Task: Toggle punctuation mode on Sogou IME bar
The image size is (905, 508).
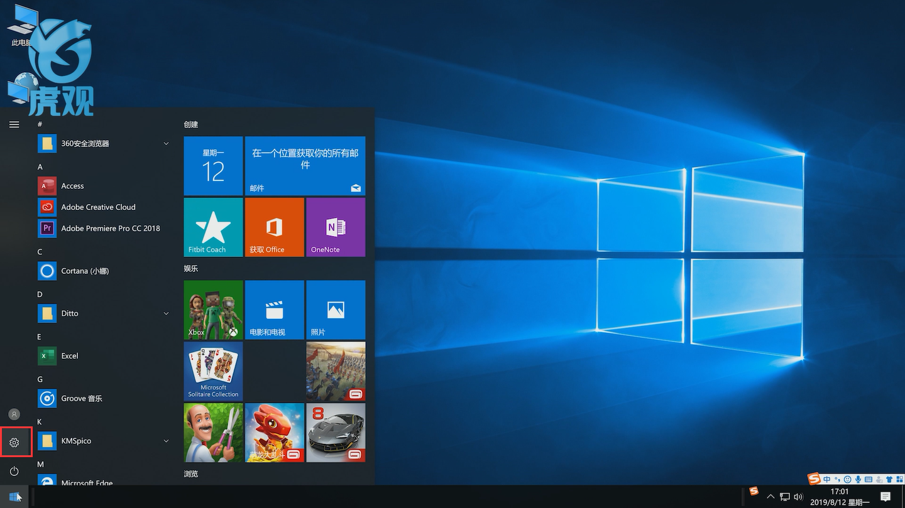Action: tap(837, 479)
